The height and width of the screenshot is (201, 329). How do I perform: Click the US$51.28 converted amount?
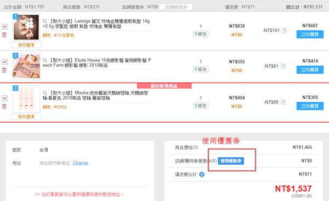[302, 196]
